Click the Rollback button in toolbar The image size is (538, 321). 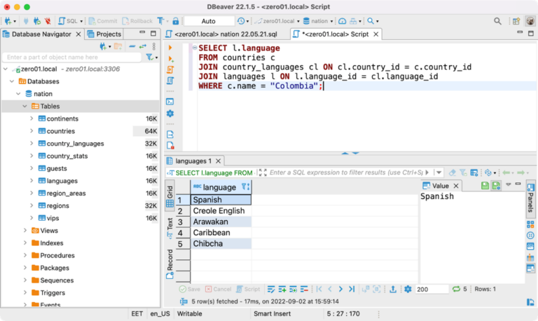point(137,21)
